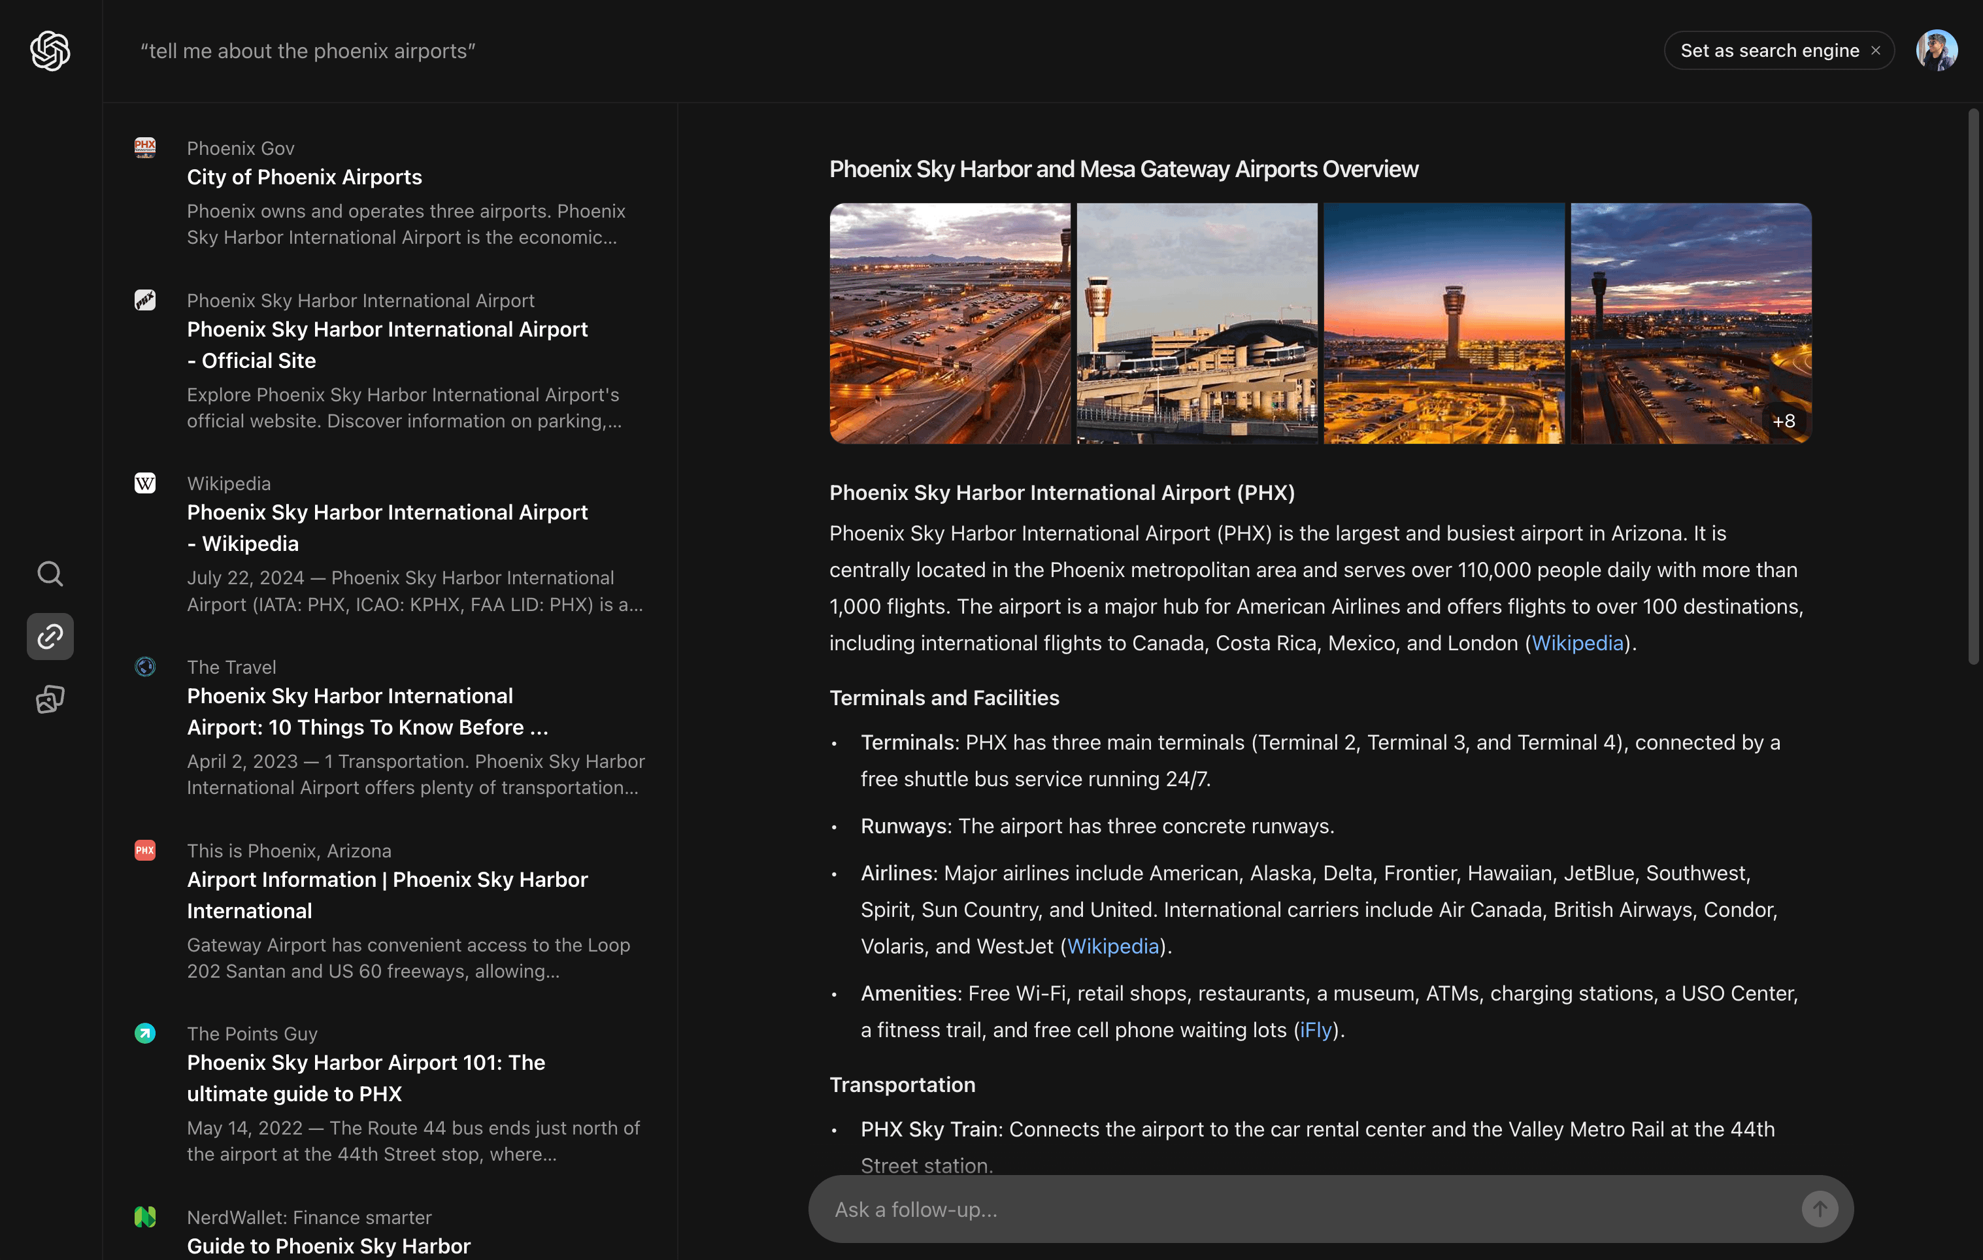Click the send arrow button in follow-up box
The image size is (1983, 1260).
tap(1819, 1209)
